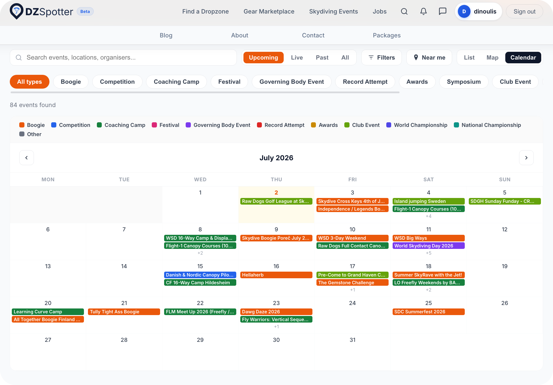Screen dimensions: 553x385
Task: Open SDC Summerfest 2026 event
Action: click(429, 312)
